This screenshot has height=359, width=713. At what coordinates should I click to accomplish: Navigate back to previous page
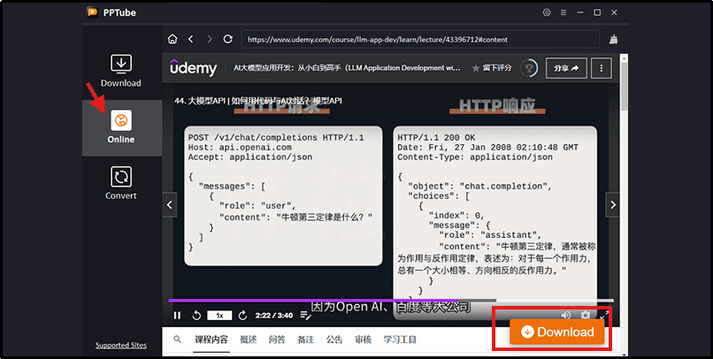191,40
